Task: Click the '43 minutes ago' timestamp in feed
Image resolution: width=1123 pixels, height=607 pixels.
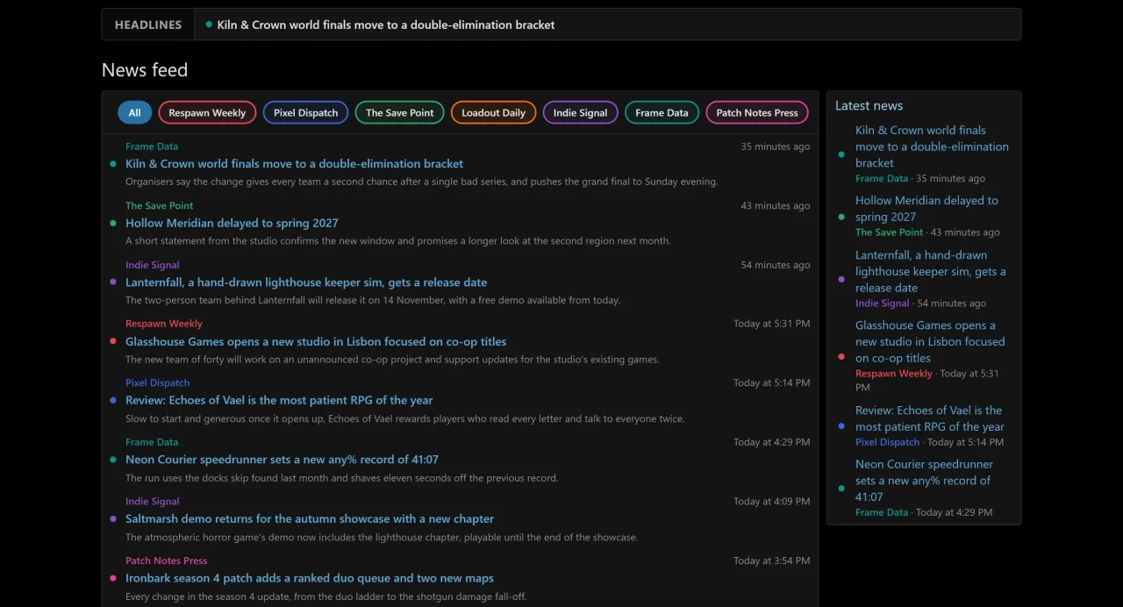Action: coord(775,205)
